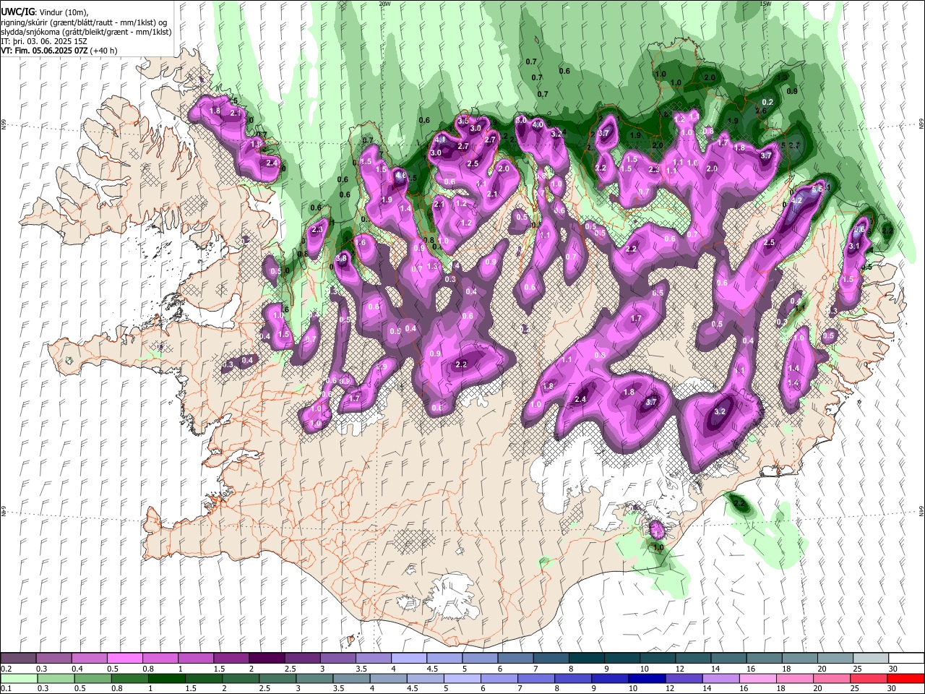This screenshot has width=925, height=694.
Task: Click the bright pink 0.5–0.8 snow swatch
Action: coord(124,658)
